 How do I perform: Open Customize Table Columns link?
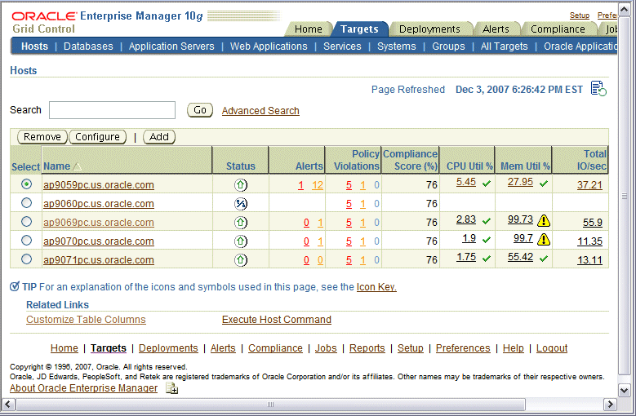86,320
